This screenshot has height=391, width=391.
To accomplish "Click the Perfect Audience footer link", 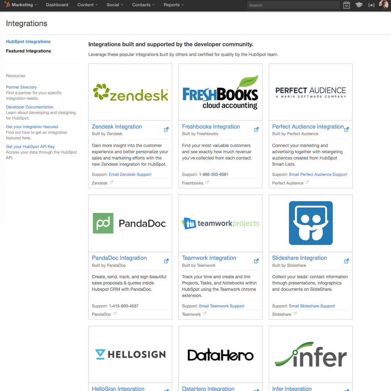I will 288,183.
